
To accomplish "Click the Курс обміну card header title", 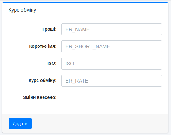I will [x=22, y=10].
